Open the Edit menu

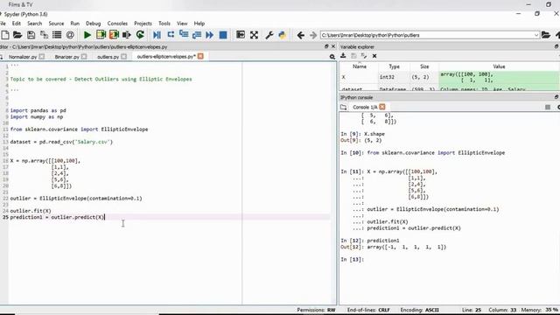click(17, 24)
